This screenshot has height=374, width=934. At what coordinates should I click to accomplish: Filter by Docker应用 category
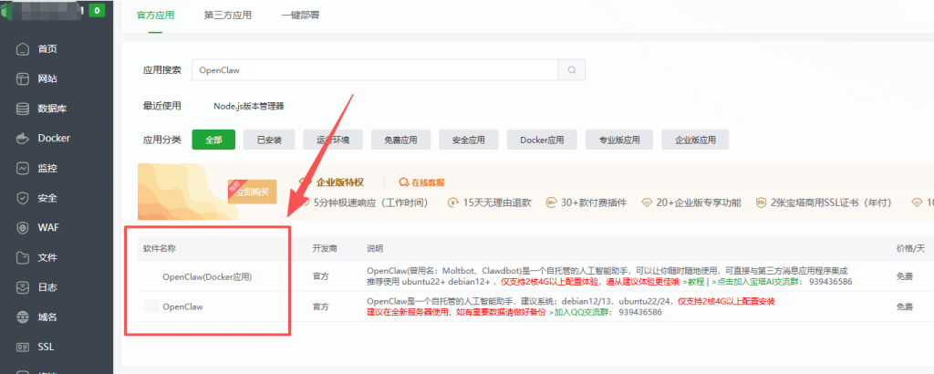pyautogui.click(x=542, y=140)
